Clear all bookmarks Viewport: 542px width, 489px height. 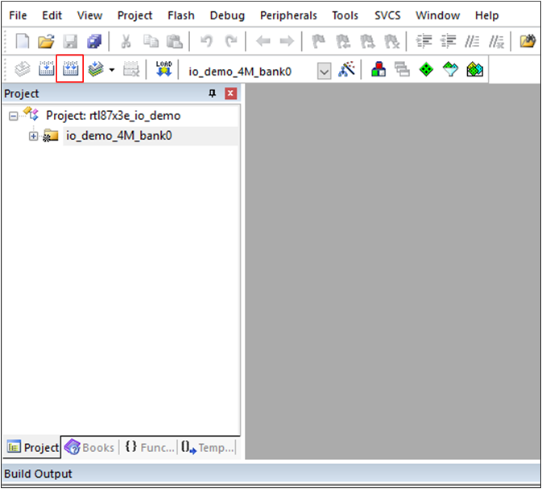point(391,41)
